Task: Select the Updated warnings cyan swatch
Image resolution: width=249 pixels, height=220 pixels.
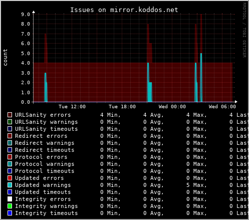Action: [x=10, y=185]
